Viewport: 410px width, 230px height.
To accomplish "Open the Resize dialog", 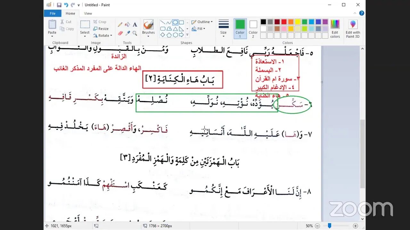I will point(101,29).
